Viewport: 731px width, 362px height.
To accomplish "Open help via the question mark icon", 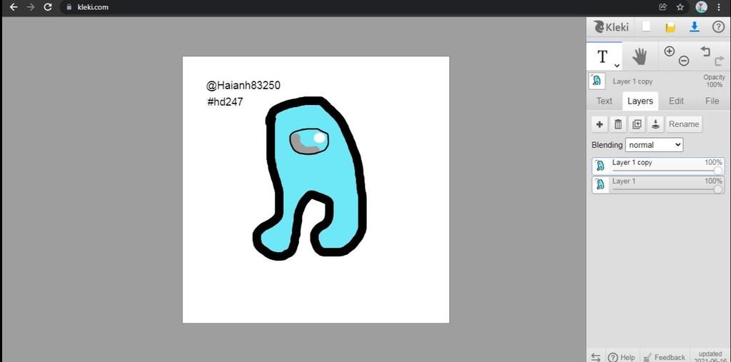I will 718,27.
